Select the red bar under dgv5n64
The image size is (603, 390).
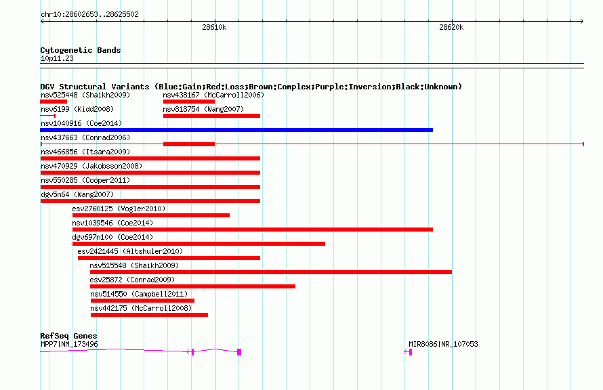pos(150,201)
